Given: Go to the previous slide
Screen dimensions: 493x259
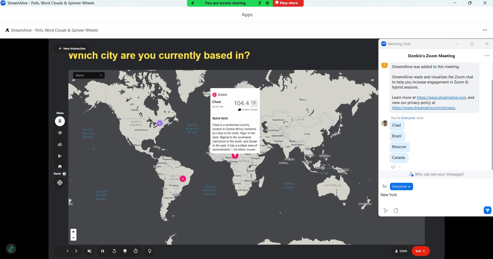Looking at the screenshot, I should pos(59,251).
